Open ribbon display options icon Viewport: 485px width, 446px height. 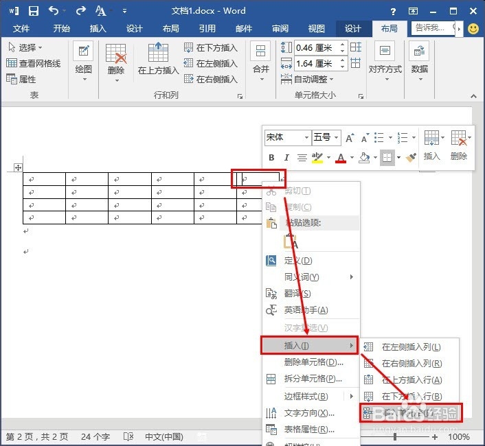413,12
